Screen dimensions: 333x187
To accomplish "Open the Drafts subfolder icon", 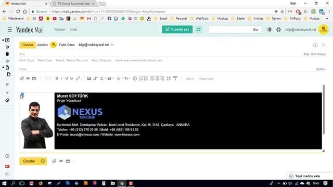I will click(8, 74).
